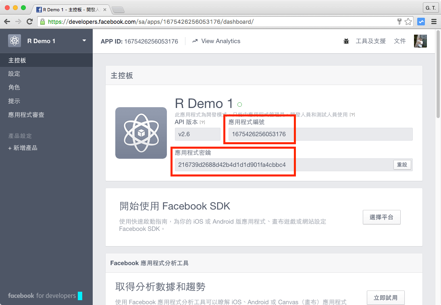Click + 新增產品 in sidebar
The height and width of the screenshot is (305, 441).
click(x=23, y=148)
